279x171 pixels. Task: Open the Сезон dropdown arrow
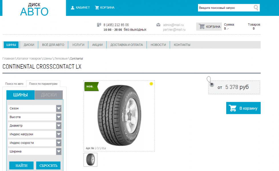59,108
